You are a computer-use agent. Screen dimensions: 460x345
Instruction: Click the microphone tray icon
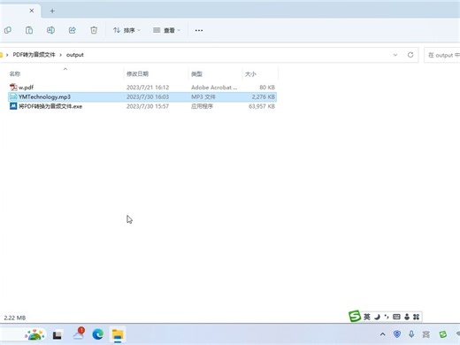click(411, 334)
